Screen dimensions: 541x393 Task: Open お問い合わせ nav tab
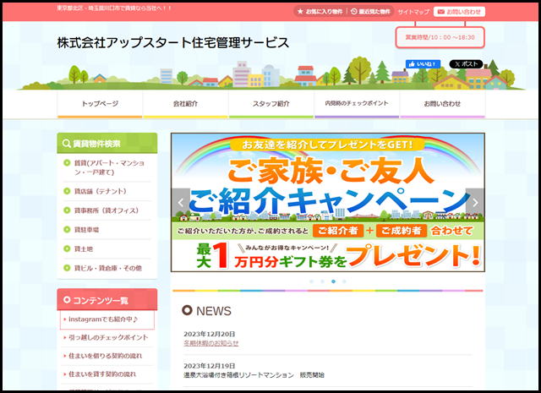click(442, 104)
